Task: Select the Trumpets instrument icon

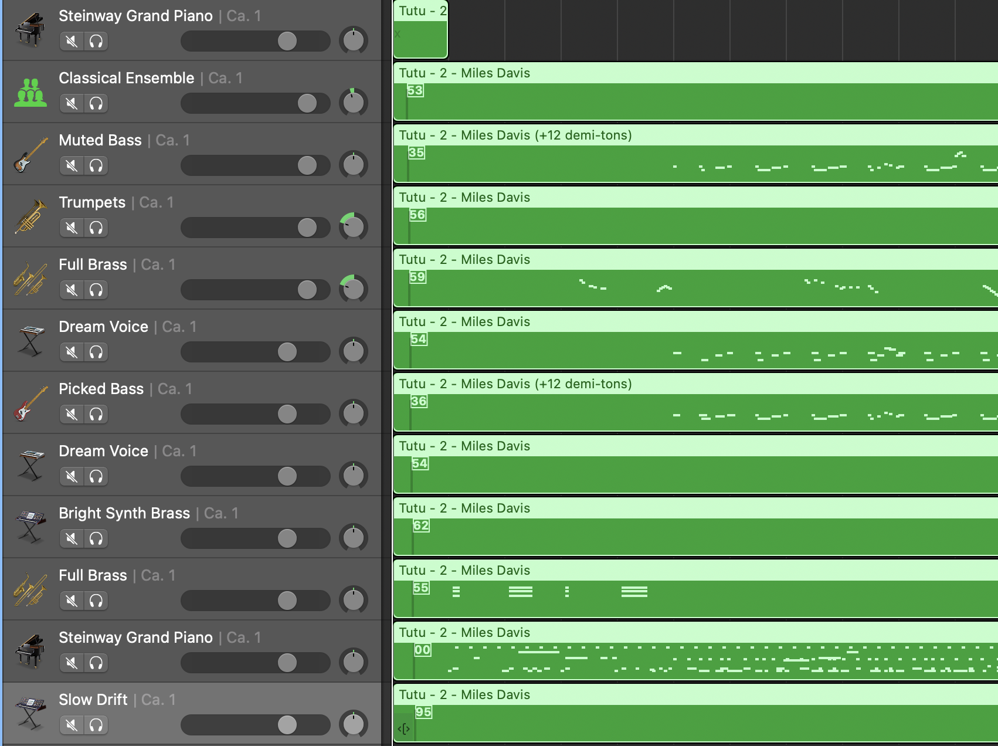Action: point(29,216)
